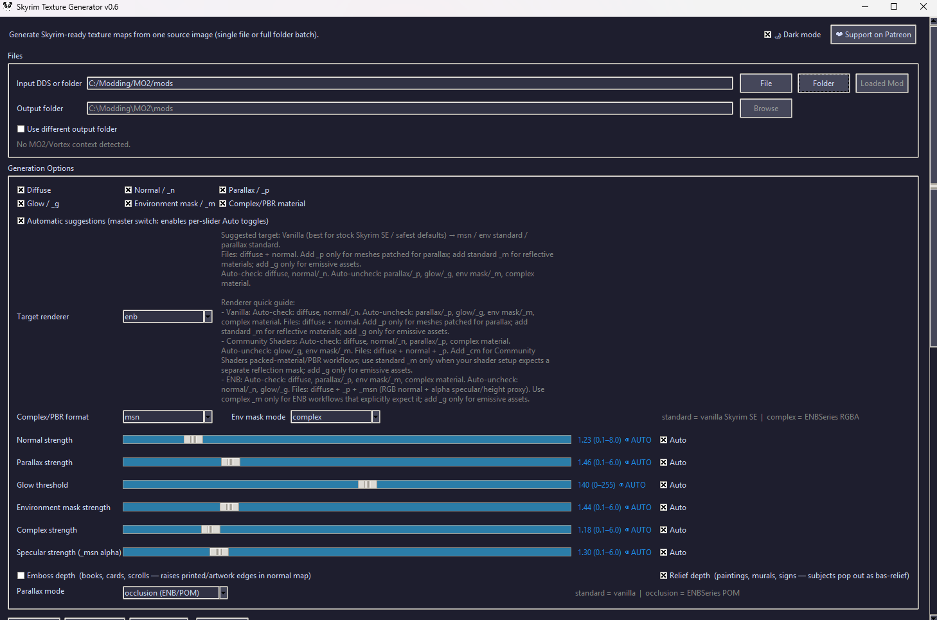
Task: Toggle the Complex/PBR material checkbox
Action: coord(222,204)
